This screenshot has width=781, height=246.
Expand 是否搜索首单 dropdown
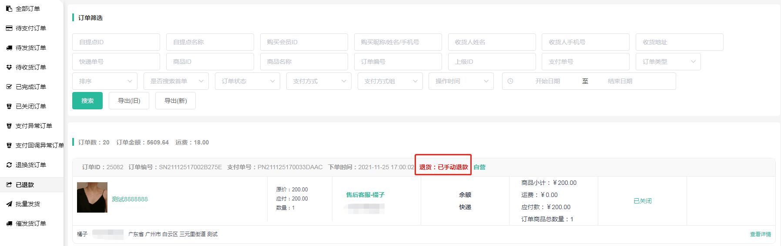(176, 81)
